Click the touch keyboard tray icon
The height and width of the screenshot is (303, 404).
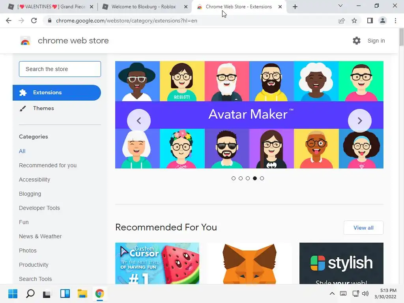click(x=343, y=294)
